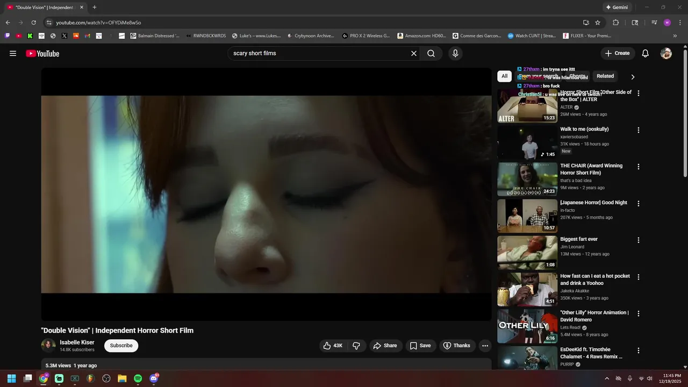Close the Double Vision browser tab
This screenshot has height=387, width=688.
click(82, 8)
